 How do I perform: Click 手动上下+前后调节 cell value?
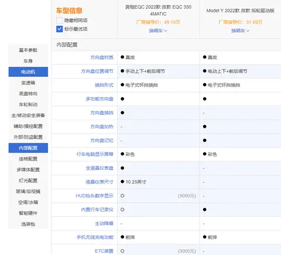coord(145,71)
